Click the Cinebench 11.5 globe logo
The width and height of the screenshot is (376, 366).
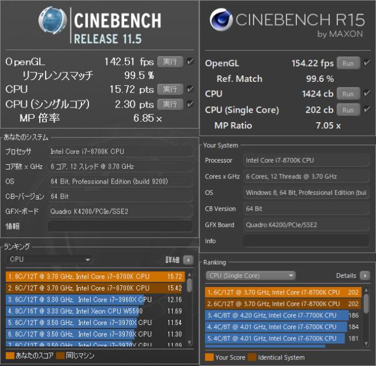coord(52,20)
